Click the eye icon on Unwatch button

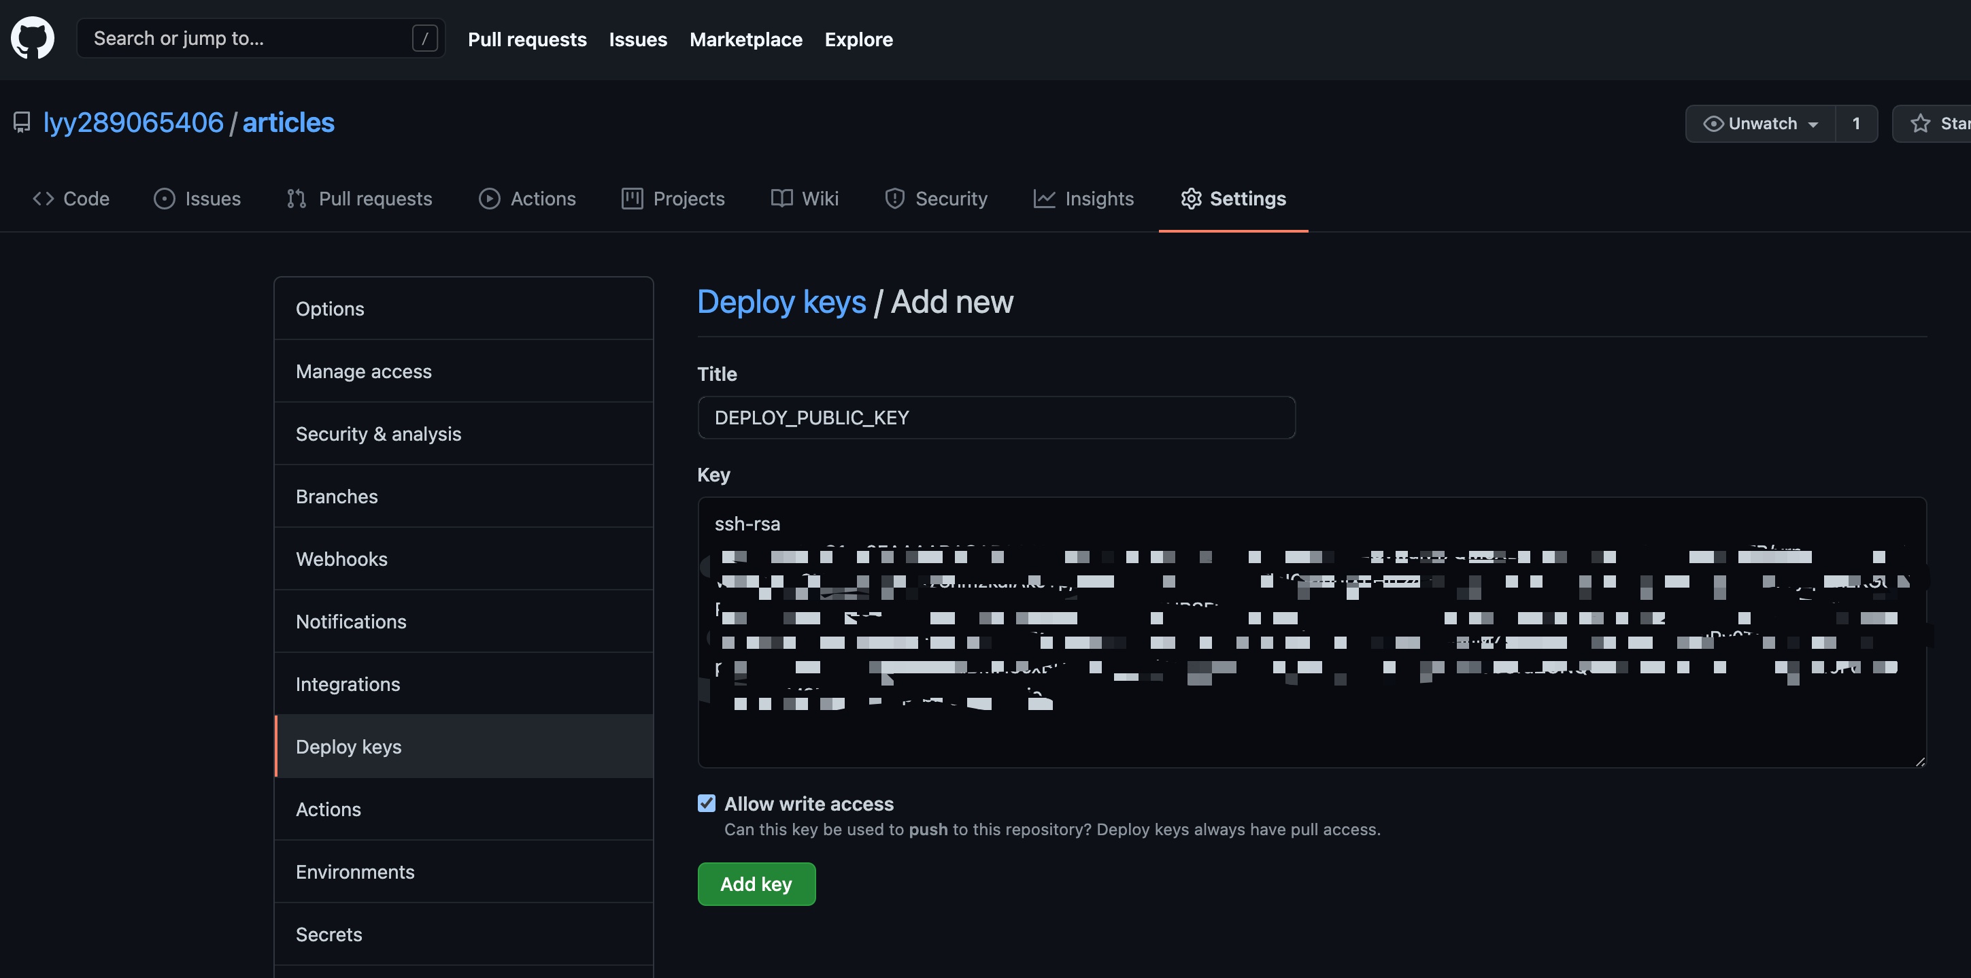tap(1713, 124)
